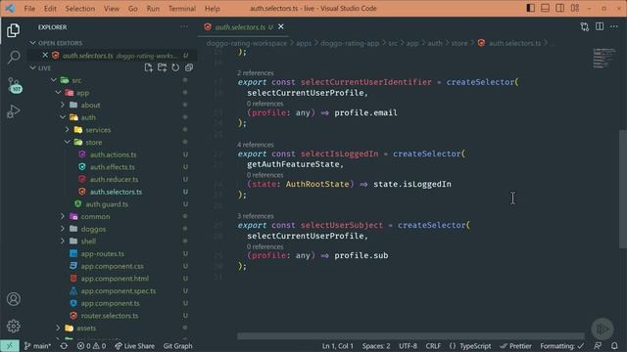The width and height of the screenshot is (627, 352).
Task: Collapse the store folder
Action: coord(68,142)
